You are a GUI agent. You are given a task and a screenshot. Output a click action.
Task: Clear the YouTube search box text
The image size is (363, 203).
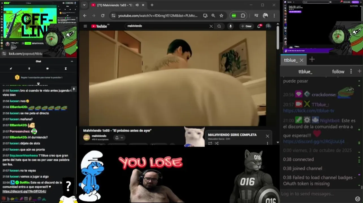(211, 26)
